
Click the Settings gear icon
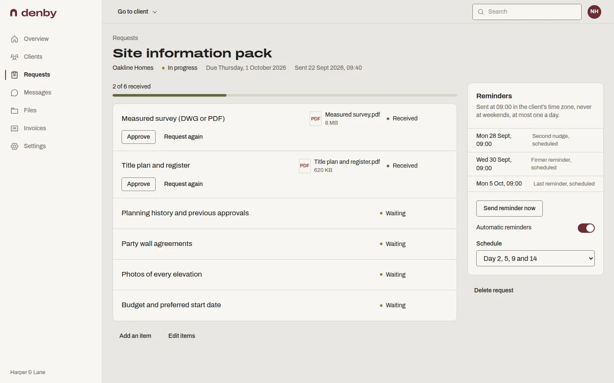tap(14, 146)
